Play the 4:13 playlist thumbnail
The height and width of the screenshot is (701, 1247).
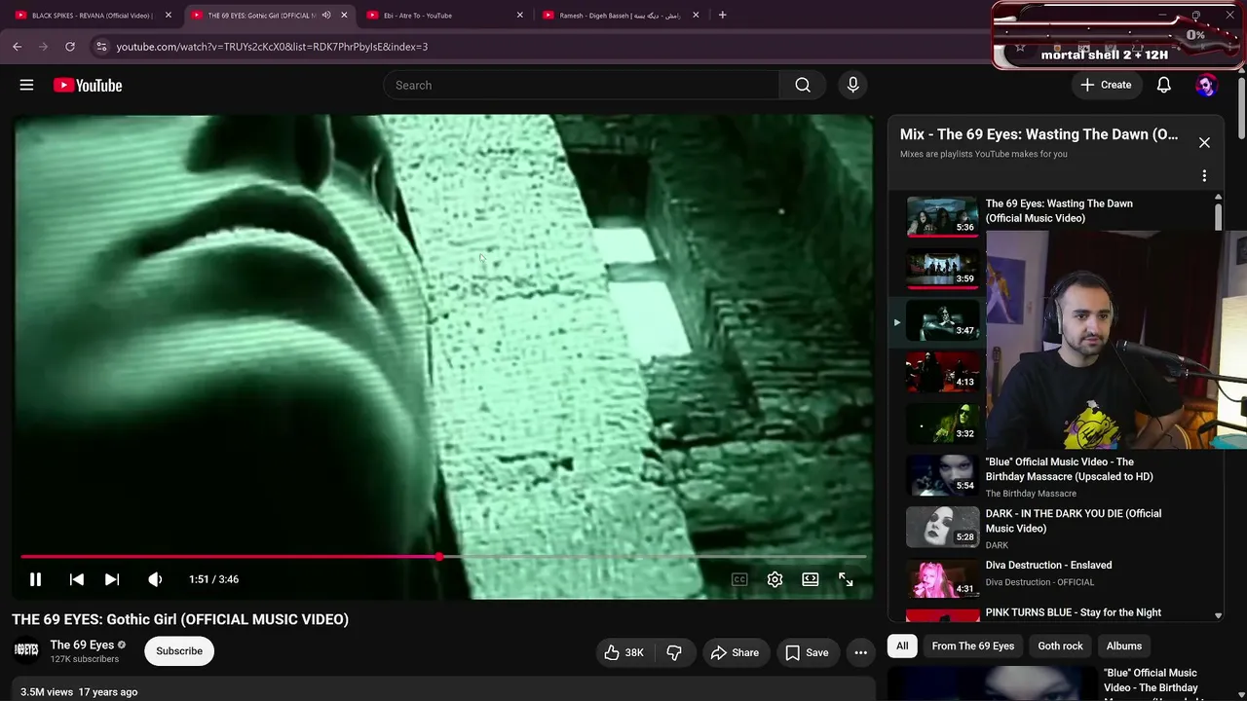coord(943,372)
